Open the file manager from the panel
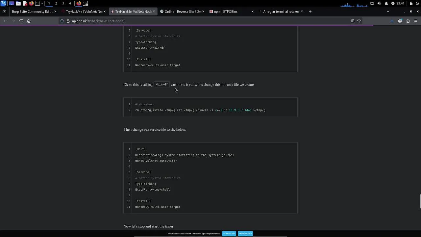 [18, 3]
